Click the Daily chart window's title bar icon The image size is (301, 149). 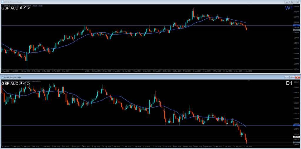click(2, 77)
